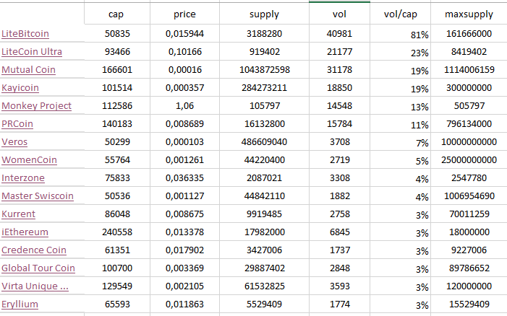Screen dimensions: 507x316
Task: Click the maxsupply column header
Action: (470, 14)
